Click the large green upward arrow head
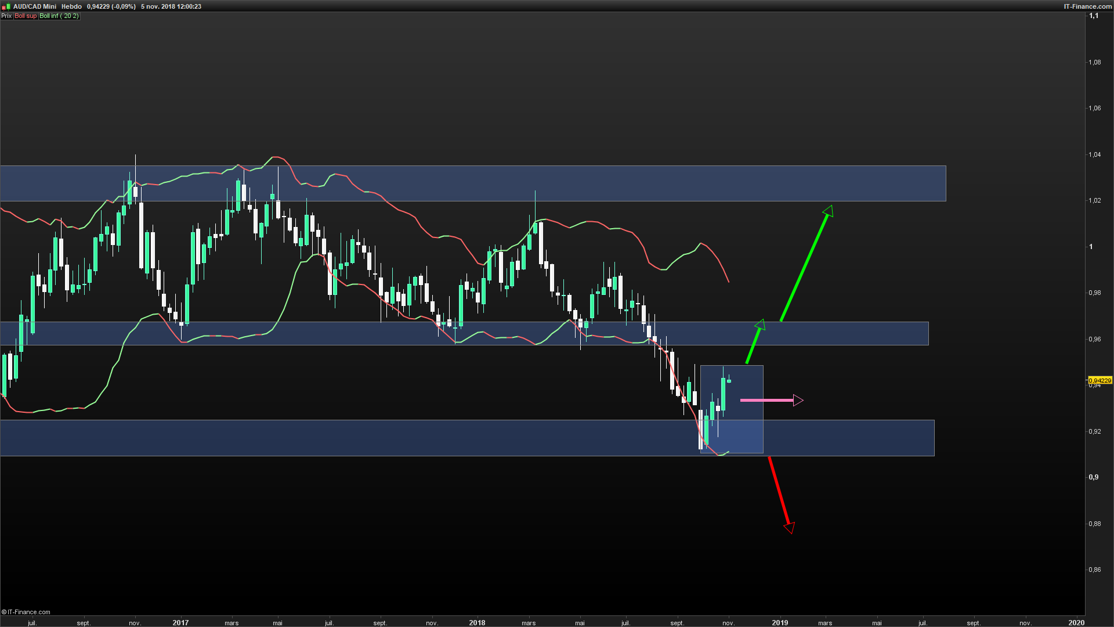 tap(829, 211)
